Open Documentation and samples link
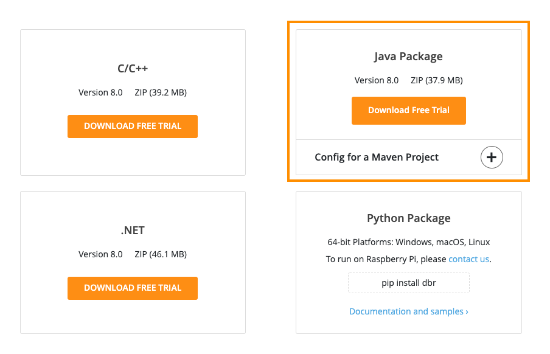The image size is (550, 354). click(408, 311)
